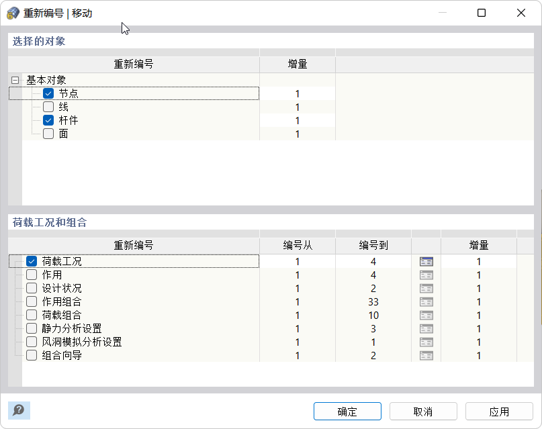Click the list icon in 荷载工况 row
This screenshot has height=429, width=542.
(426, 262)
